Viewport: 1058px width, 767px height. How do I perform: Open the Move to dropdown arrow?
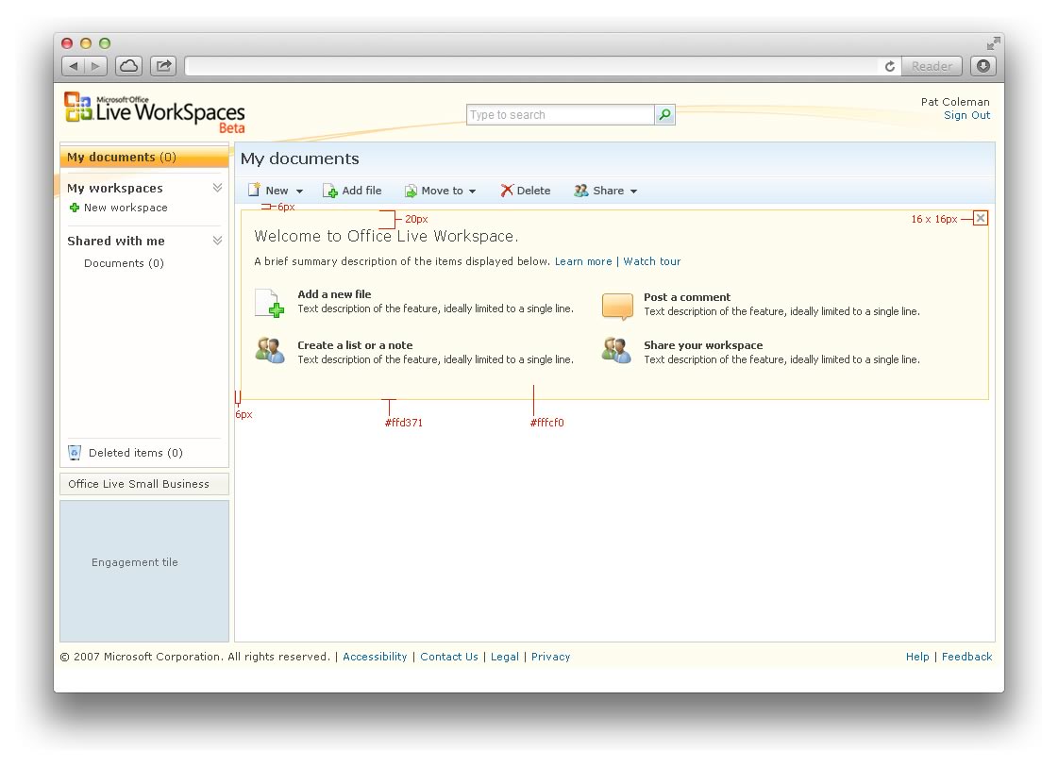click(472, 191)
